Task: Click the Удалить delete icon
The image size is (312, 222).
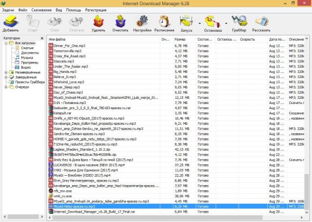Action: pos(98,21)
